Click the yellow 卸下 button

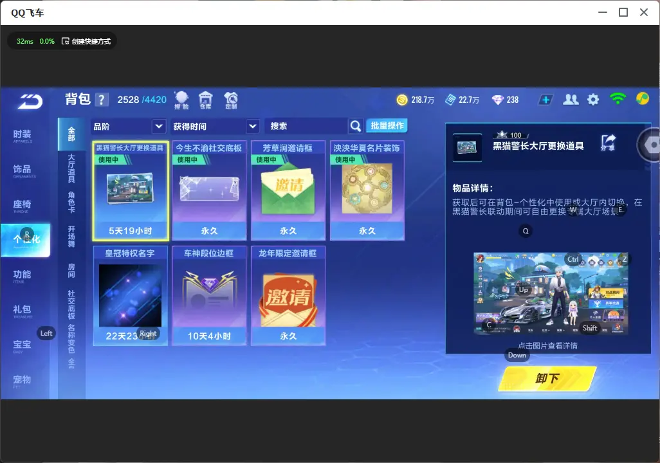[x=547, y=378]
